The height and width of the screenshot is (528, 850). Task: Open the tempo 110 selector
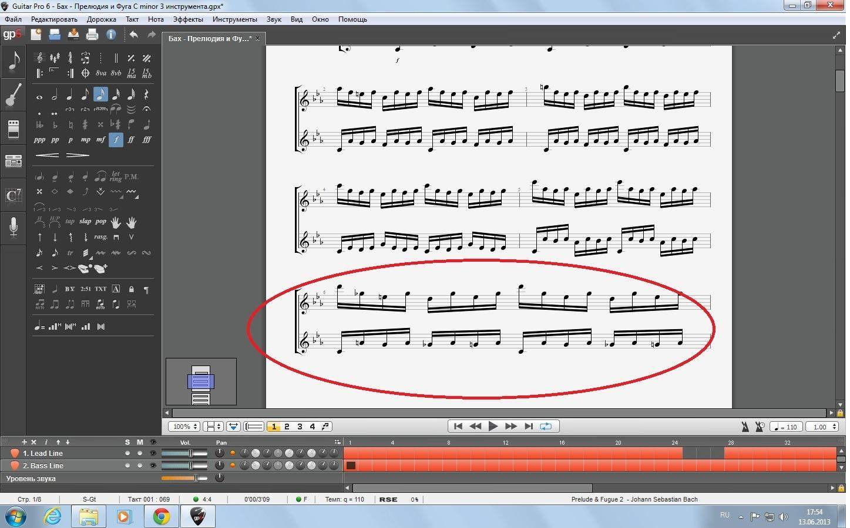click(786, 427)
